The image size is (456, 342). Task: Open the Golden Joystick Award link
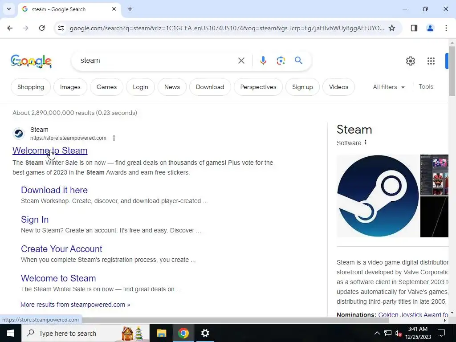pos(413,314)
